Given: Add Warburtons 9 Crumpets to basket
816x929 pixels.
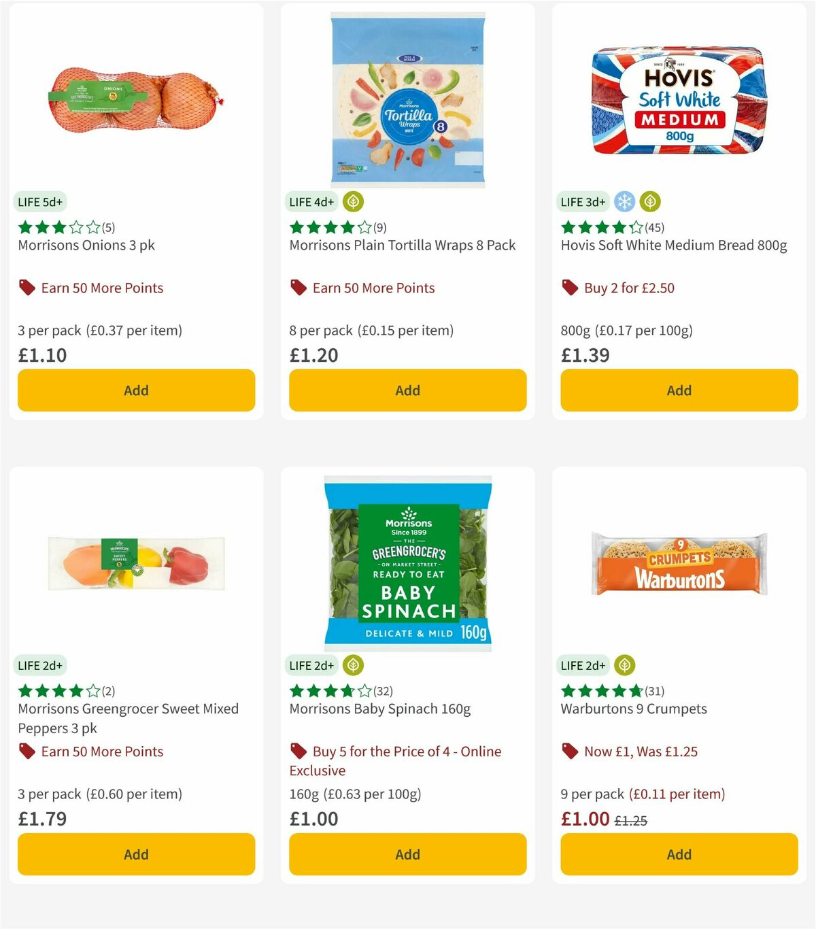Looking at the screenshot, I should coord(678,854).
